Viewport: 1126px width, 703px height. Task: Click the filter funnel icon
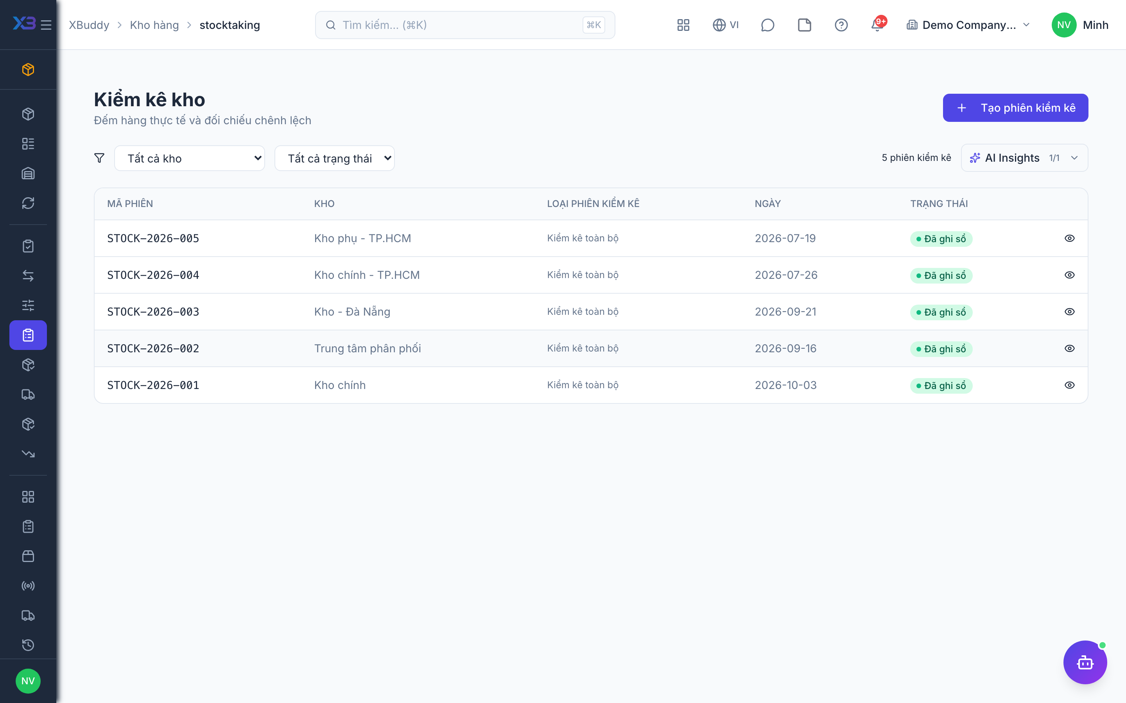pyautogui.click(x=99, y=158)
